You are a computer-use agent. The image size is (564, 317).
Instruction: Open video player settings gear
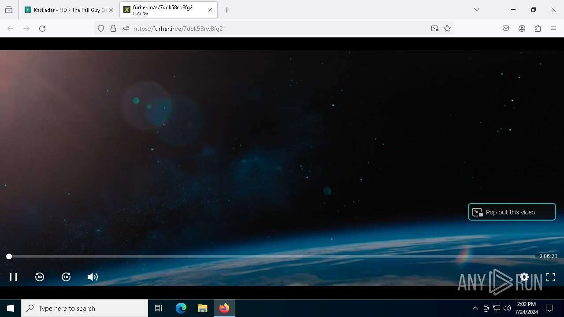pyautogui.click(x=524, y=277)
